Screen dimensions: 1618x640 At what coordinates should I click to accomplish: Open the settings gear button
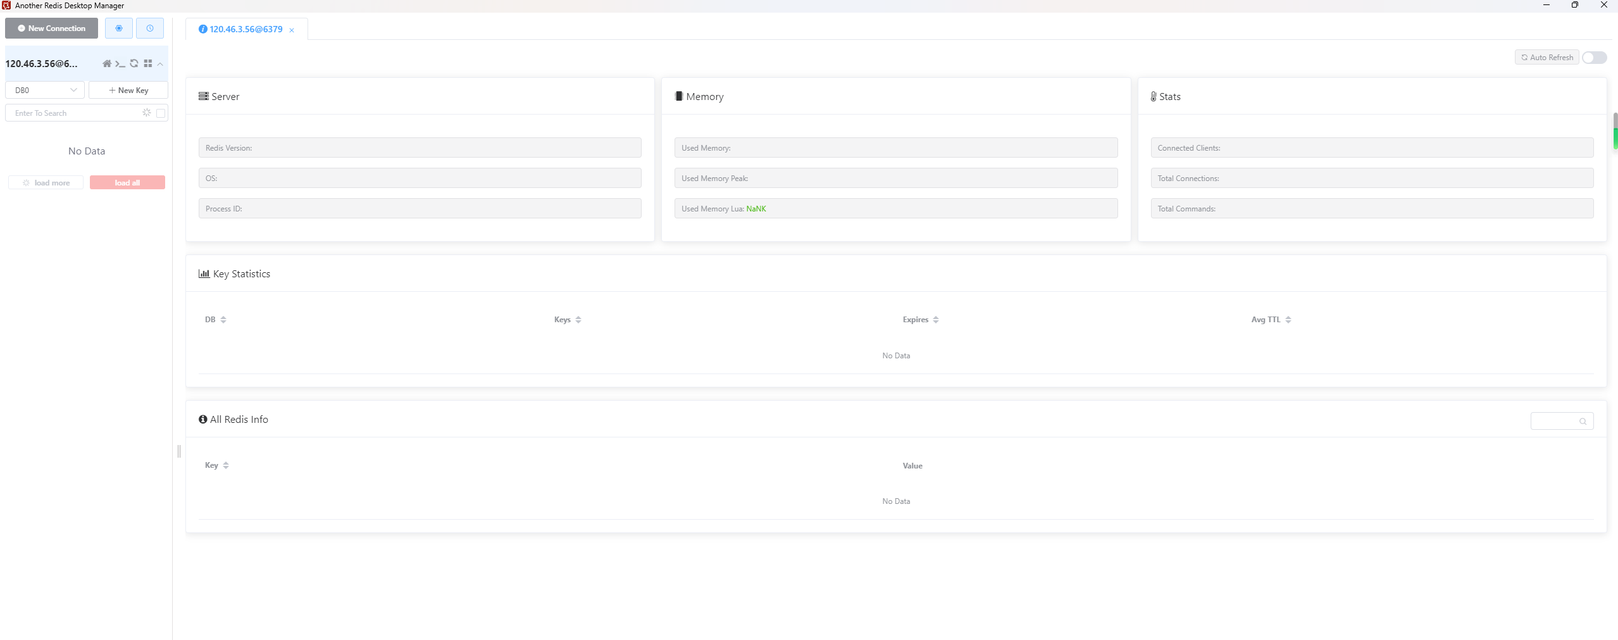coord(119,28)
